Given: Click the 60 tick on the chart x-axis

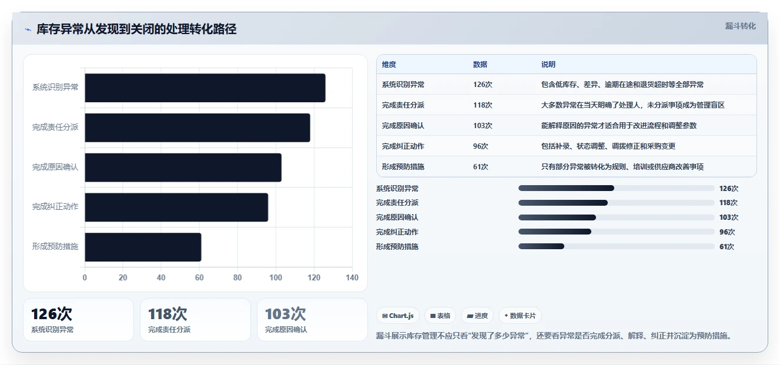Looking at the screenshot, I should 199,278.
